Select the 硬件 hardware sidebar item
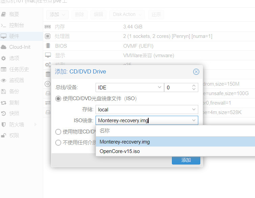 point(21,36)
